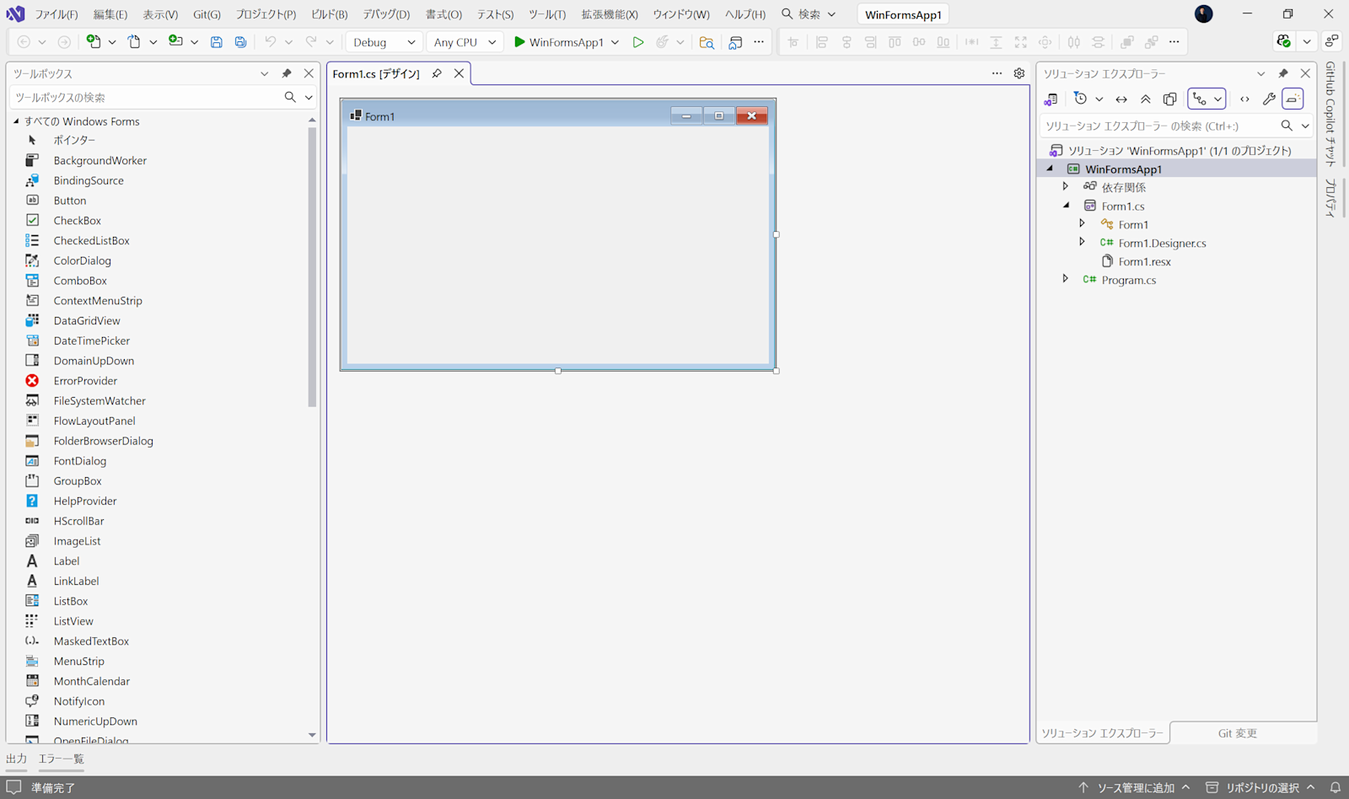Toggle Sync with Active Document

(1121, 99)
